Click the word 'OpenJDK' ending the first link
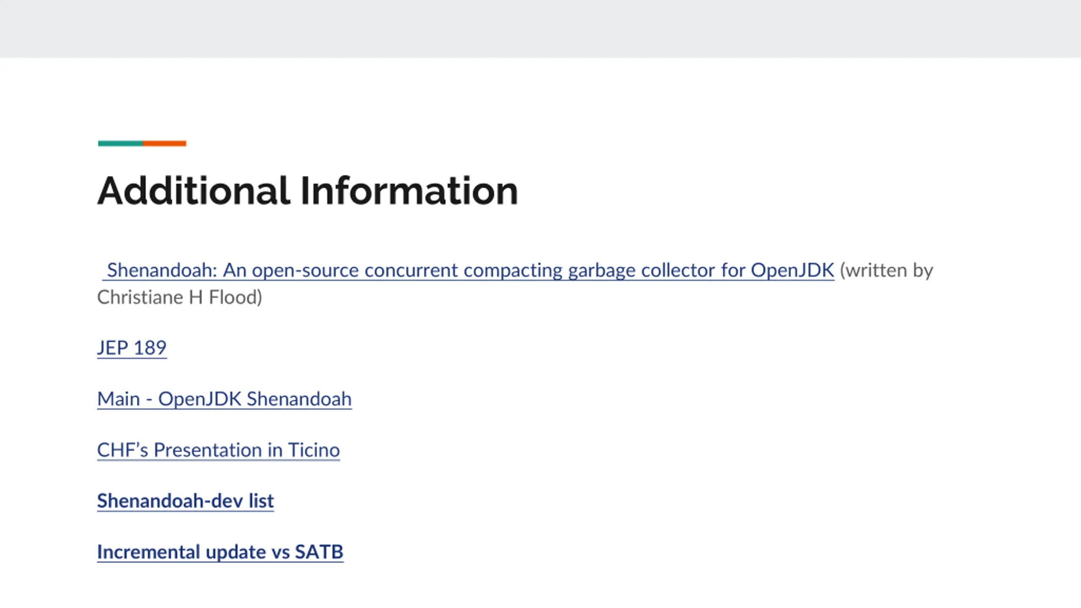Image resolution: width=1081 pixels, height=608 pixels. 792,270
